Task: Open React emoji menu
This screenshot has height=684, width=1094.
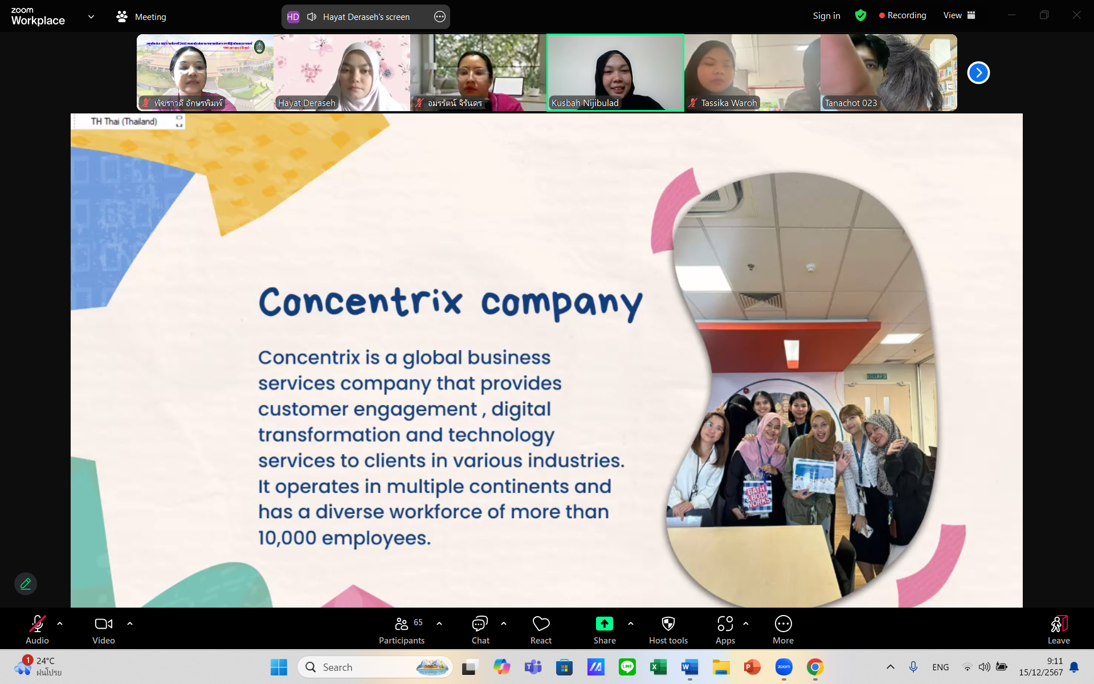Action: [x=541, y=630]
